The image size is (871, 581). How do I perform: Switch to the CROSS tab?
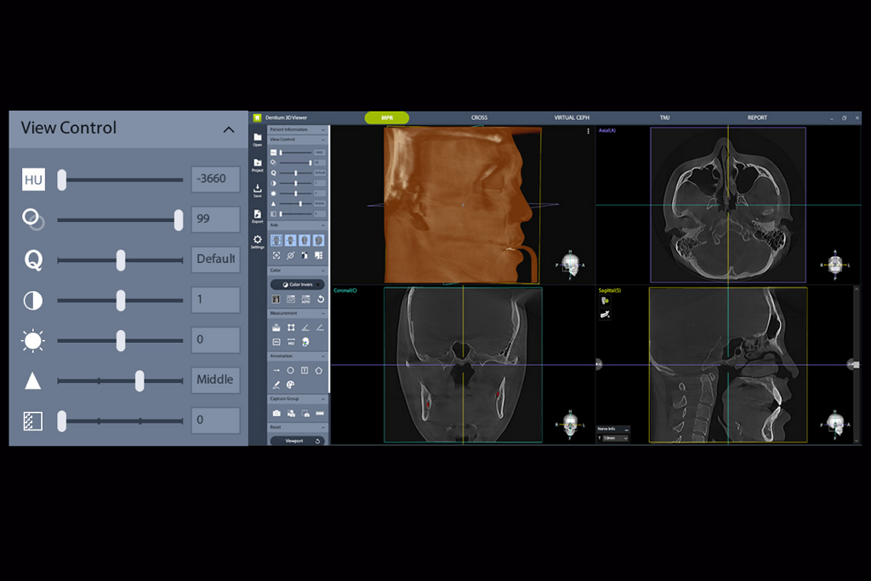pos(479,117)
